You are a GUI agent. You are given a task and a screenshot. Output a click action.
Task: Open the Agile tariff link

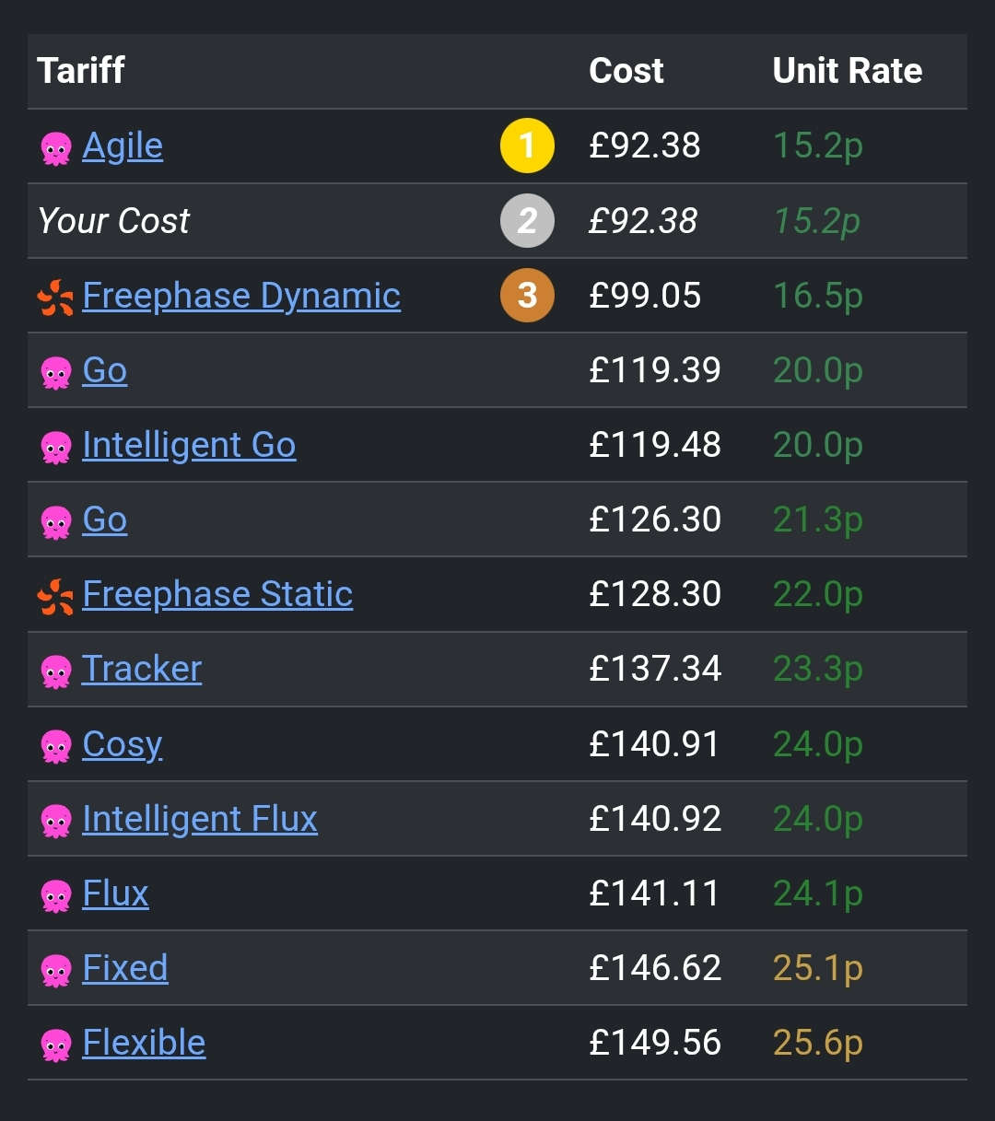coord(123,146)
